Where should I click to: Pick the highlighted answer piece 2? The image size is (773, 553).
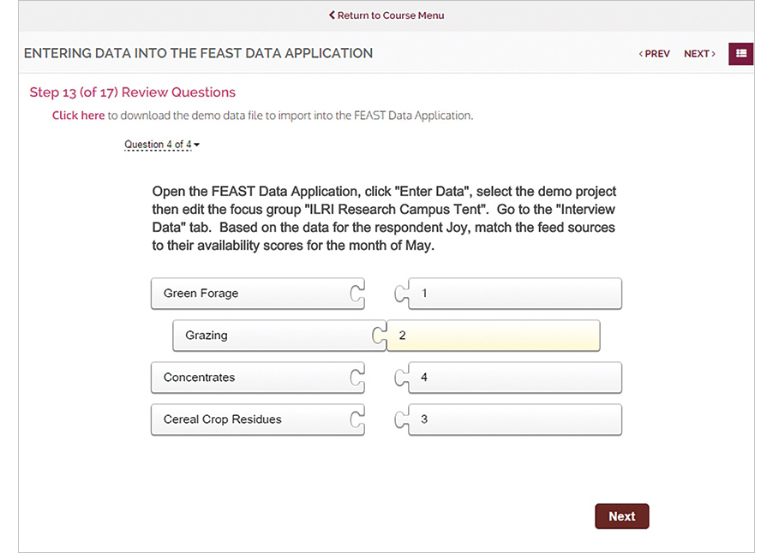pyautogui.click(x=493, y=336)
